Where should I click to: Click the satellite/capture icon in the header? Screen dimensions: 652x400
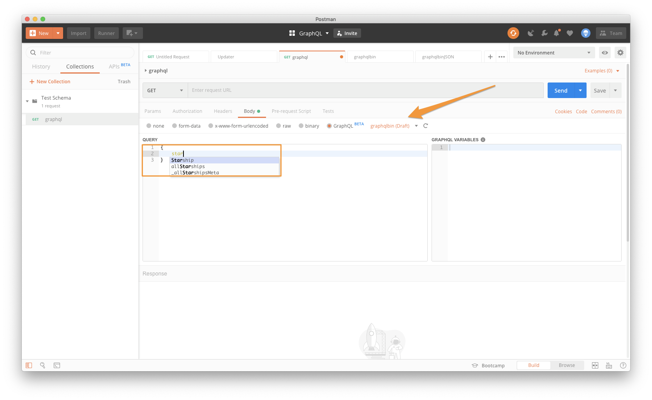[x=530, y=33]
